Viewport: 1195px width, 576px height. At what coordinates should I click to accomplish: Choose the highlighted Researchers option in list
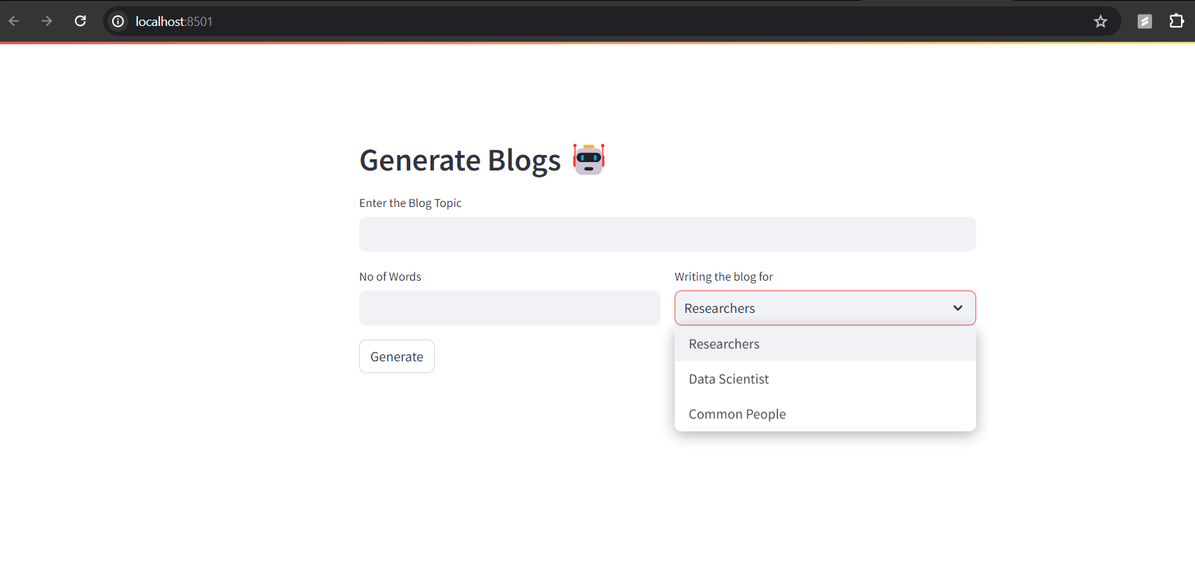click(x=724, y=344)
